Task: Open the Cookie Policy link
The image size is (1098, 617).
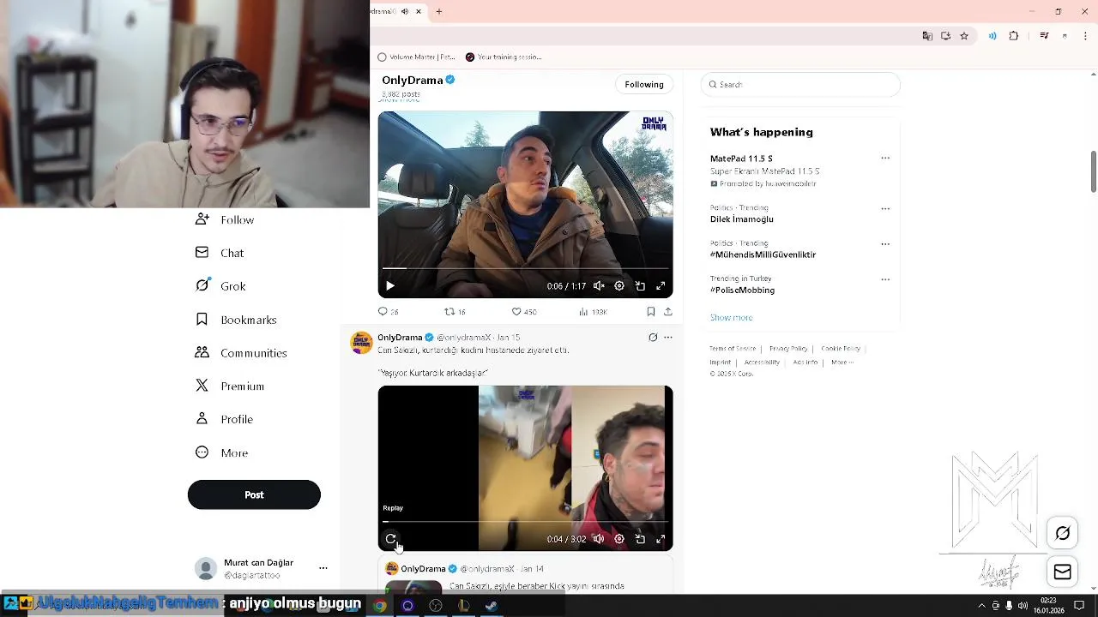Action: click(841, 349)
